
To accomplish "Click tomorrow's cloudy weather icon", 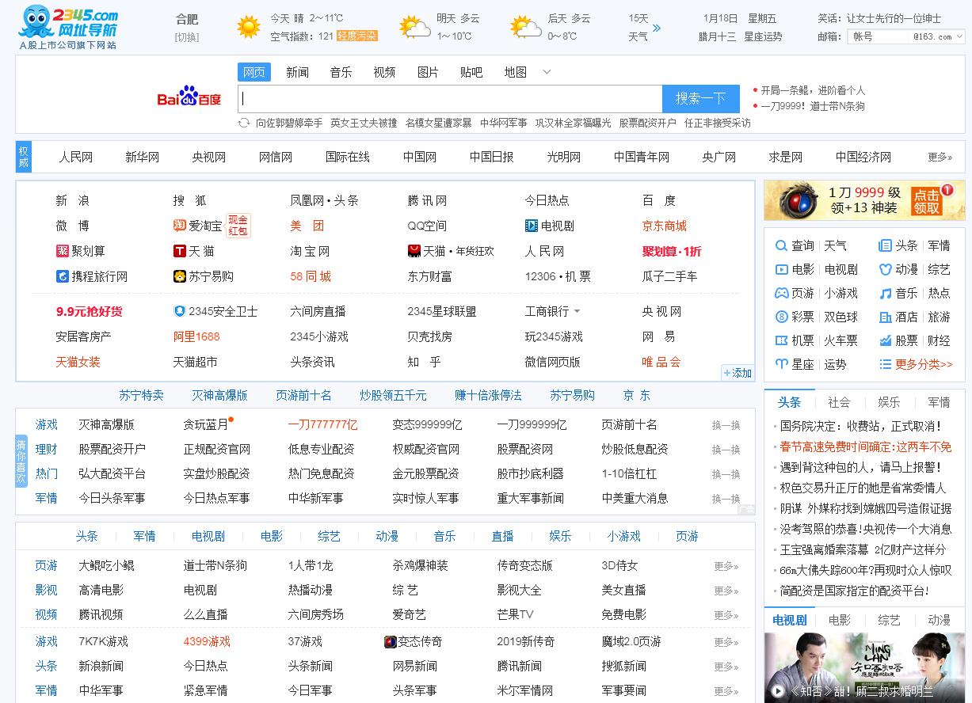I will pyautogui.click(x=415, y=27).
